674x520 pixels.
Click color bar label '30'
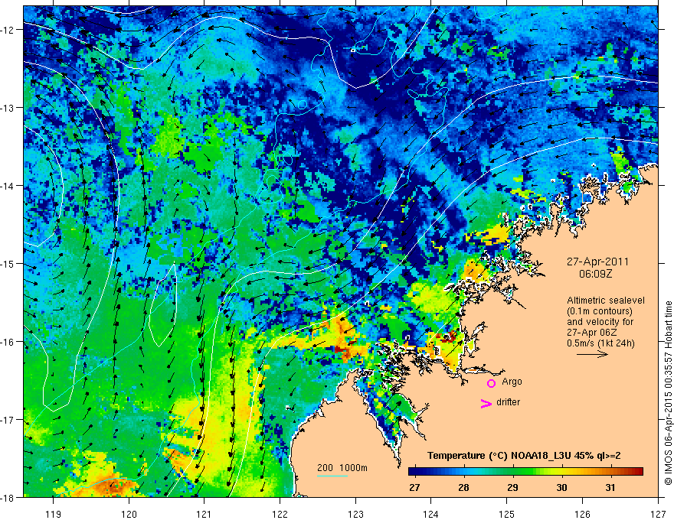click(x=561, y=488)
